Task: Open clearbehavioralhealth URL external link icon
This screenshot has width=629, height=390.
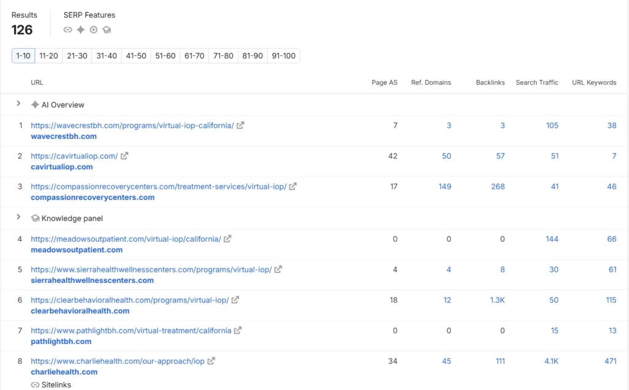Action: [x=235, y=300]
